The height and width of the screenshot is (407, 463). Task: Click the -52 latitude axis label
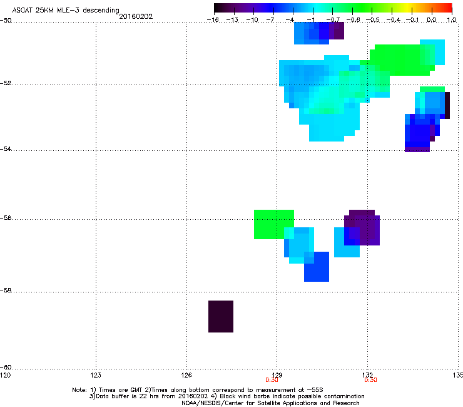[x=6, y=83]
